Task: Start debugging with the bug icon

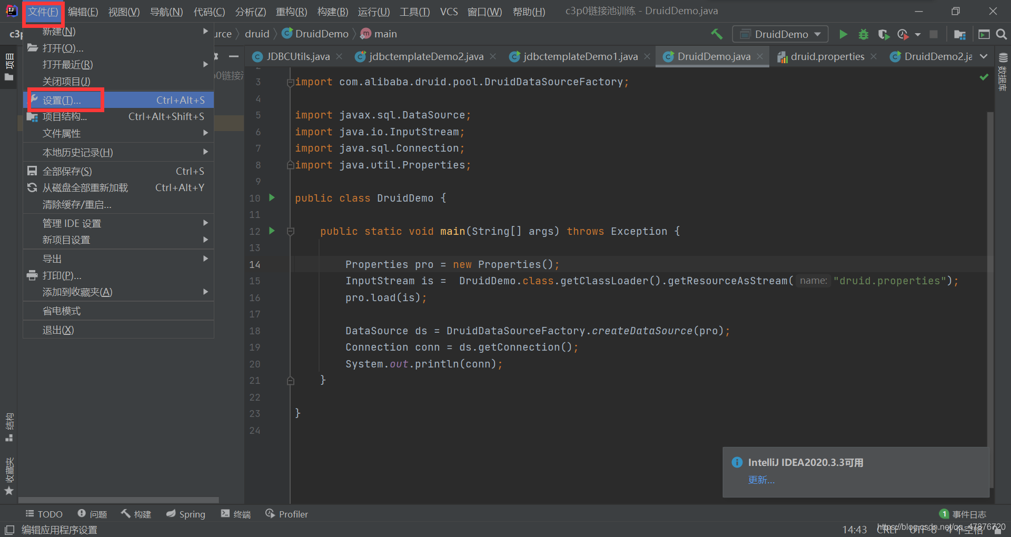Action: click(863, 34)
